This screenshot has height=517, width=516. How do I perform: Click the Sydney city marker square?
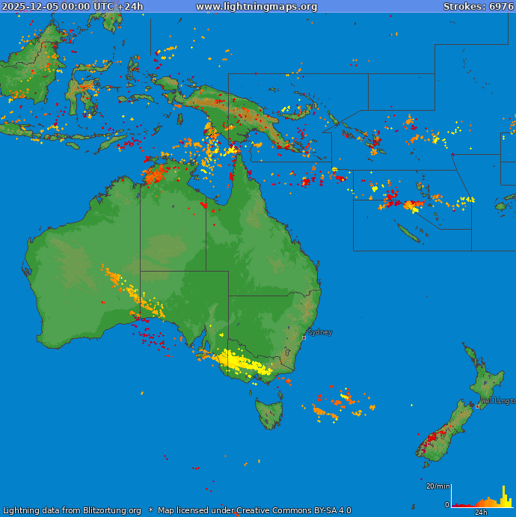304,337
